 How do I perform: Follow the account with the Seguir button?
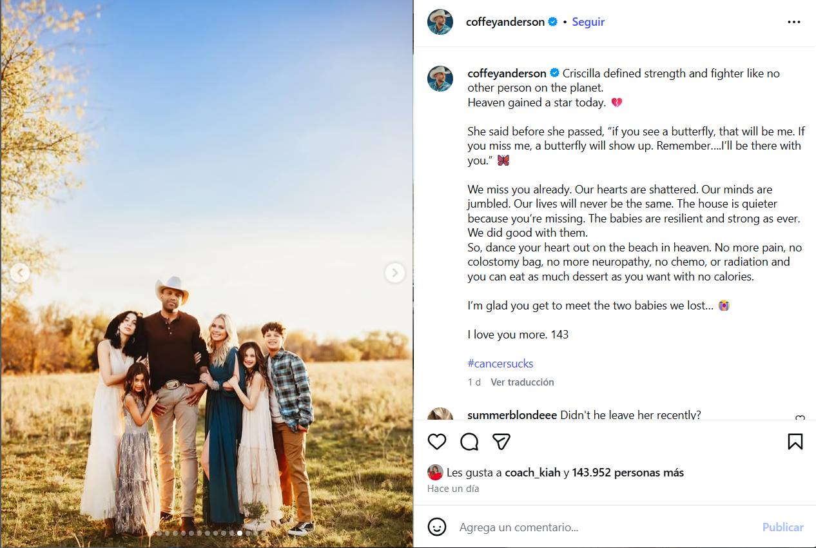tap(588, 22)
